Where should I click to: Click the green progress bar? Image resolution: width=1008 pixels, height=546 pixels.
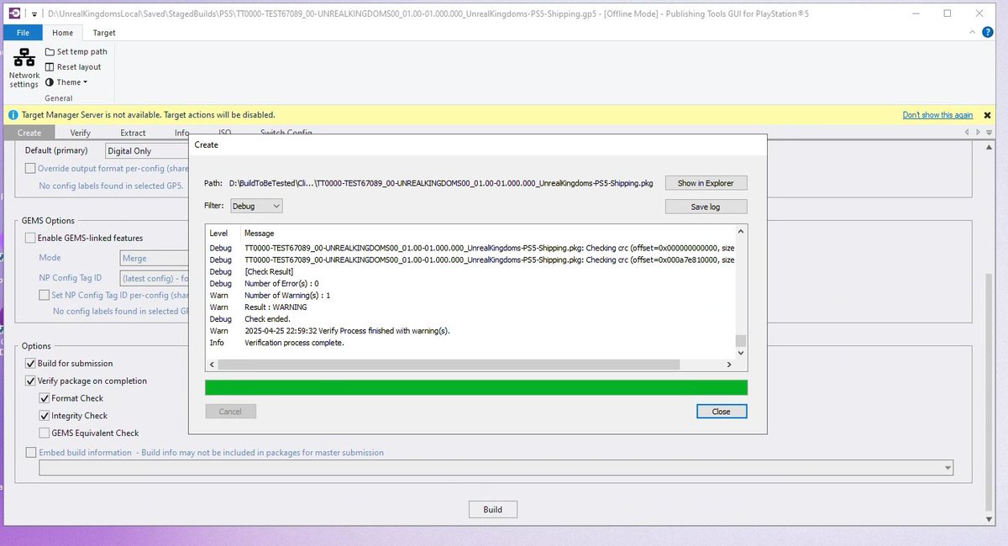476,387
